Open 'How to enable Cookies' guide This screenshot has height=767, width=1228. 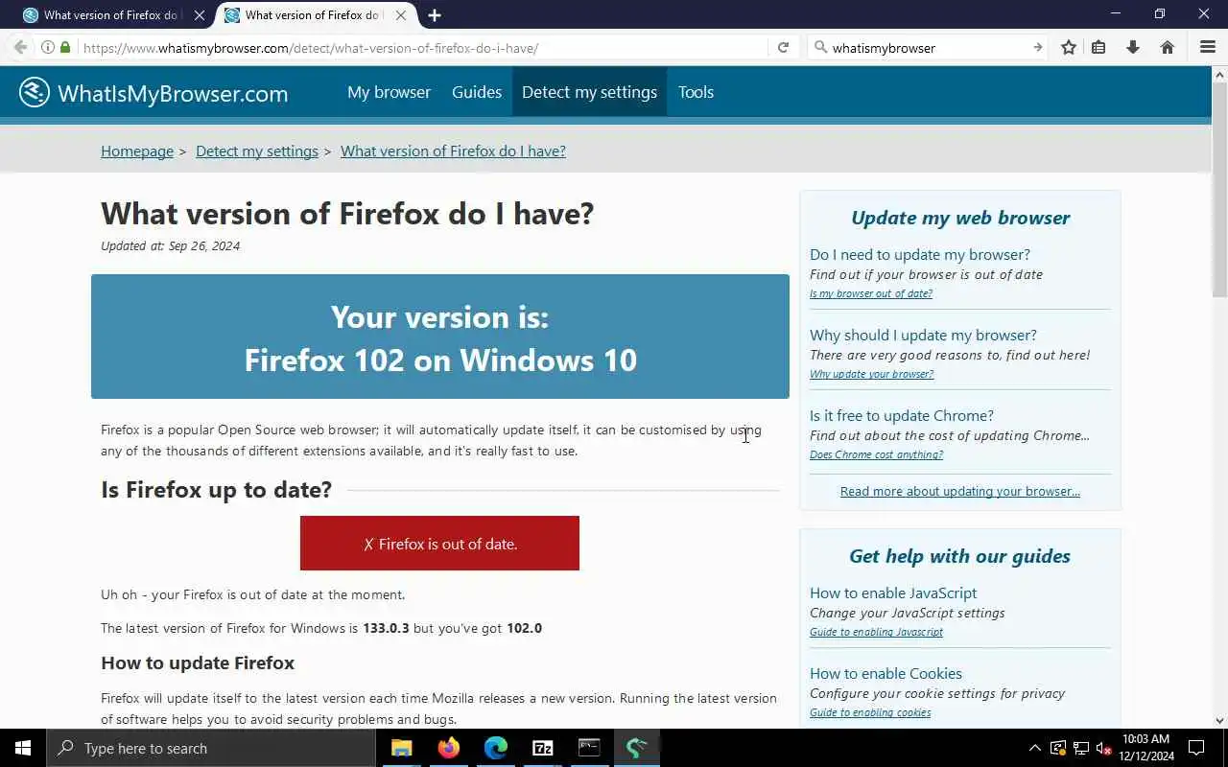pos(886,673)
